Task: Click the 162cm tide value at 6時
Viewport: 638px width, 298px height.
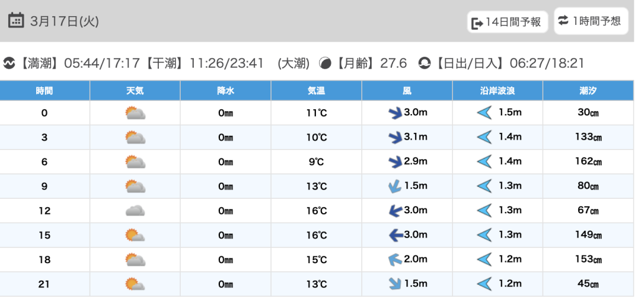Action: (x=588, y=162)
